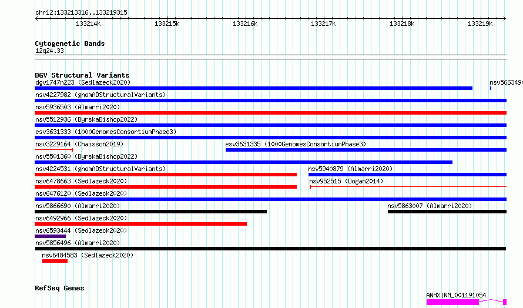Click nsv6476120 (Sedlazeck2020) label
523x308 pixels.
[x=81, y=193]
